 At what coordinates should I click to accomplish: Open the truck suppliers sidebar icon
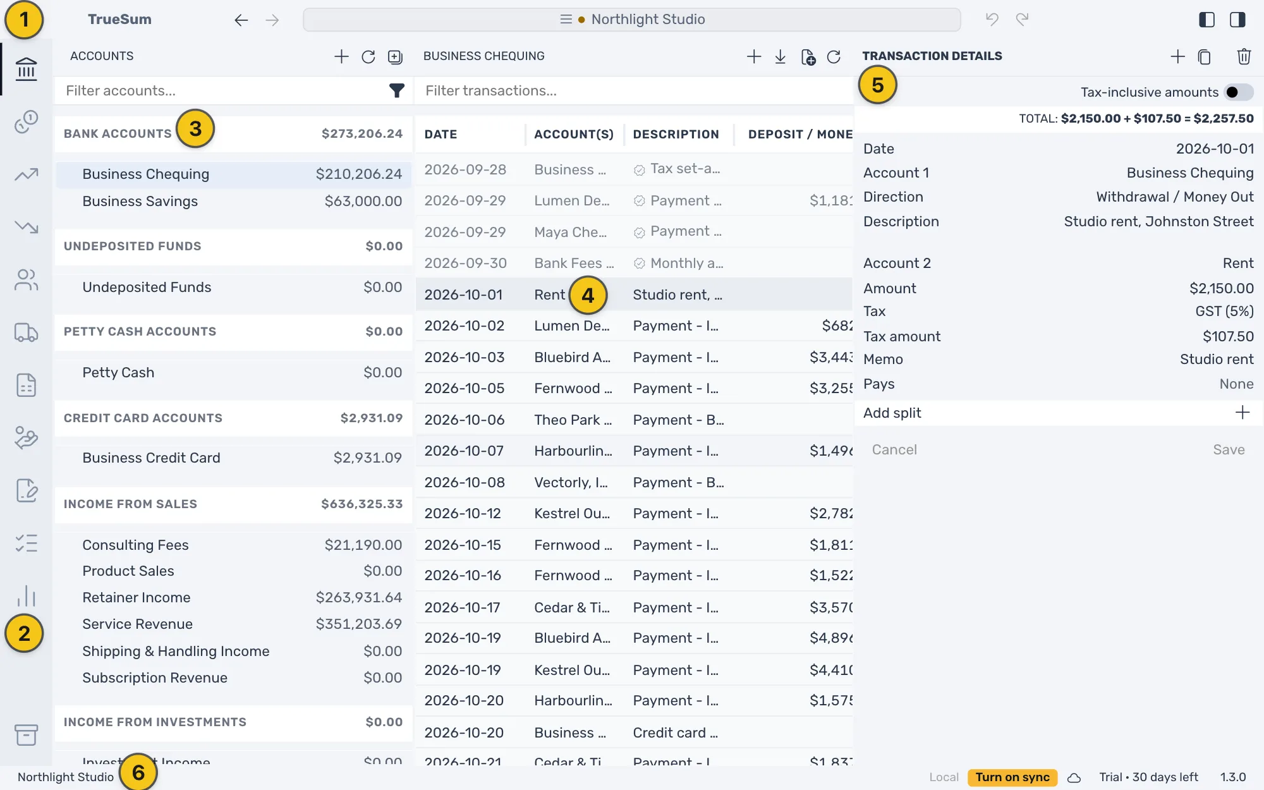[26, 332]
